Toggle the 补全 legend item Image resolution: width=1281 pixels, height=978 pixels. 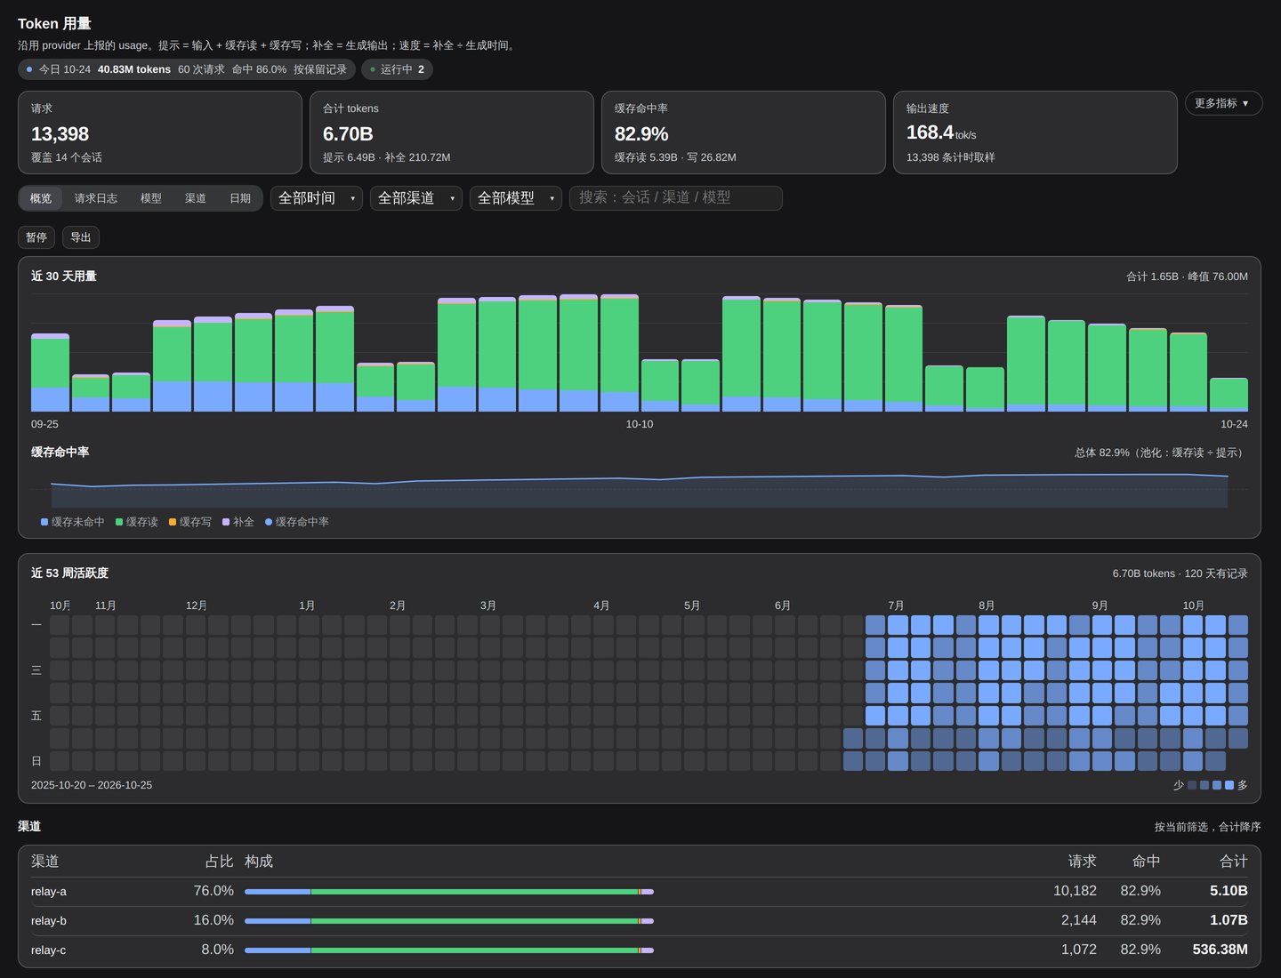coord(238,522)
